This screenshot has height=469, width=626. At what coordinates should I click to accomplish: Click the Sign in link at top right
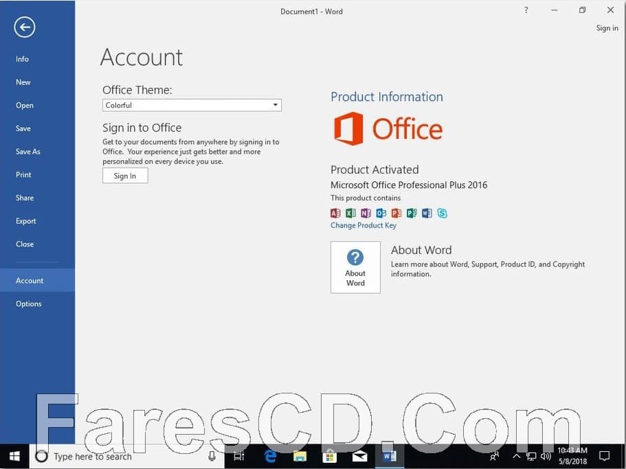pos(607,28)
